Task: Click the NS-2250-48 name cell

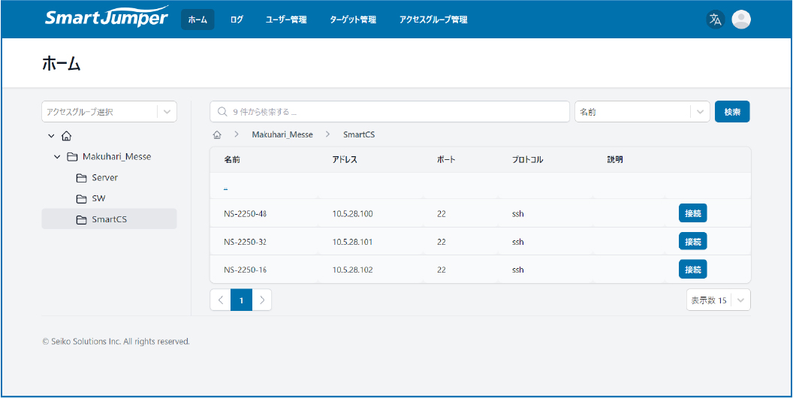Action: [x=246, y=214]
